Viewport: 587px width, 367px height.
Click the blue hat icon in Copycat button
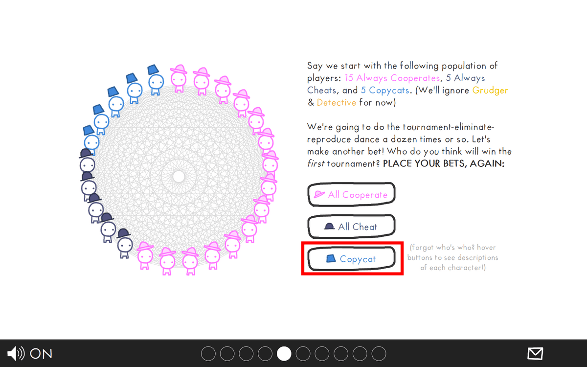click(331, 258)
